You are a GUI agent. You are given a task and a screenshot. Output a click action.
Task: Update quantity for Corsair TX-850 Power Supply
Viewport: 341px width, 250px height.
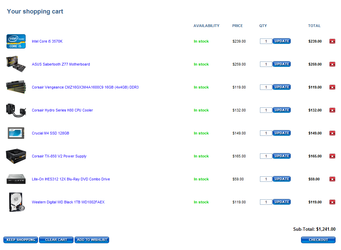pyautogui.click(x=282, y=156)
